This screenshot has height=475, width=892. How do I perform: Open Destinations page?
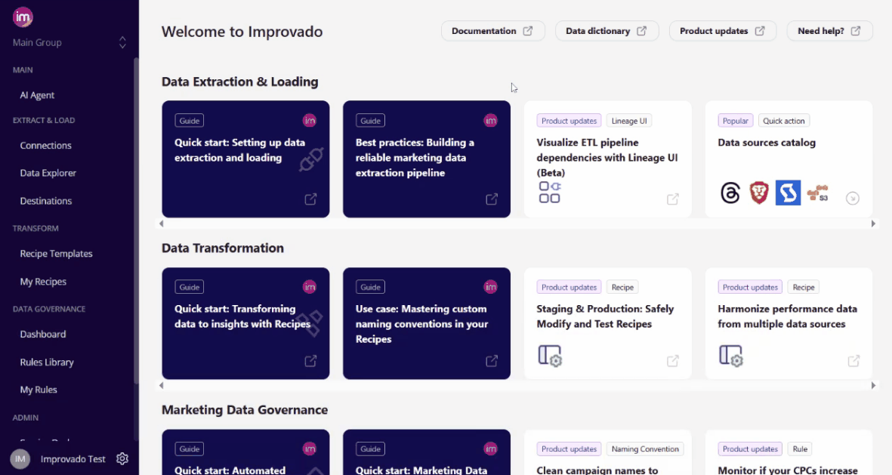(45, 201)
